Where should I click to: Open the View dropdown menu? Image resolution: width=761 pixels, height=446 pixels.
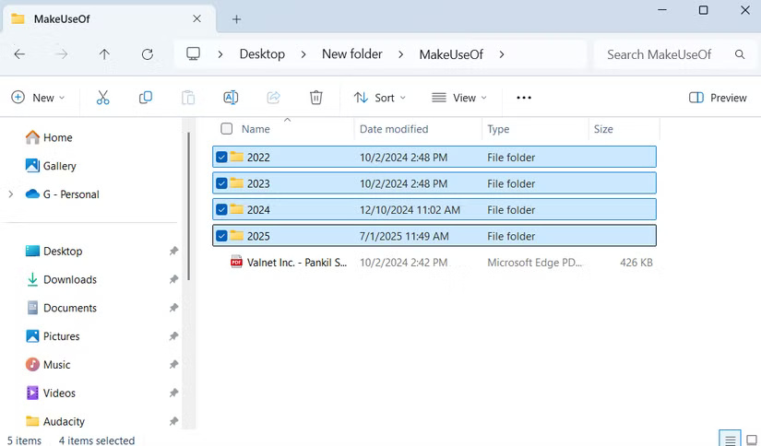[459, 98]
